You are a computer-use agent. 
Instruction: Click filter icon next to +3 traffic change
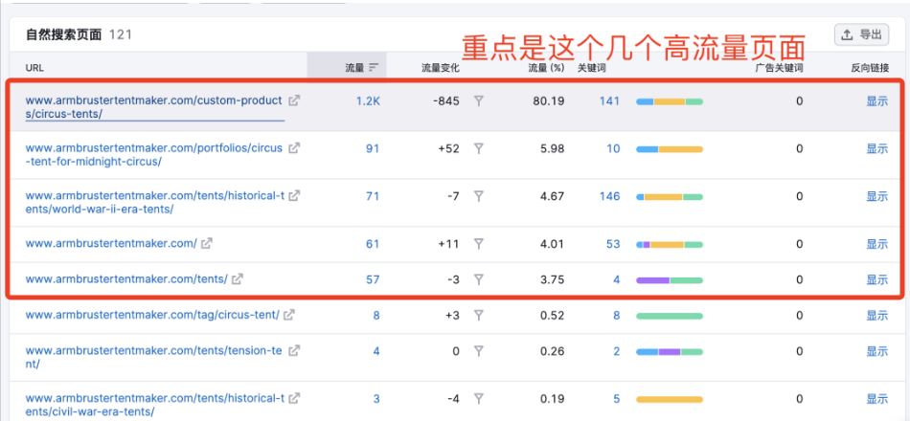[479, 315]
